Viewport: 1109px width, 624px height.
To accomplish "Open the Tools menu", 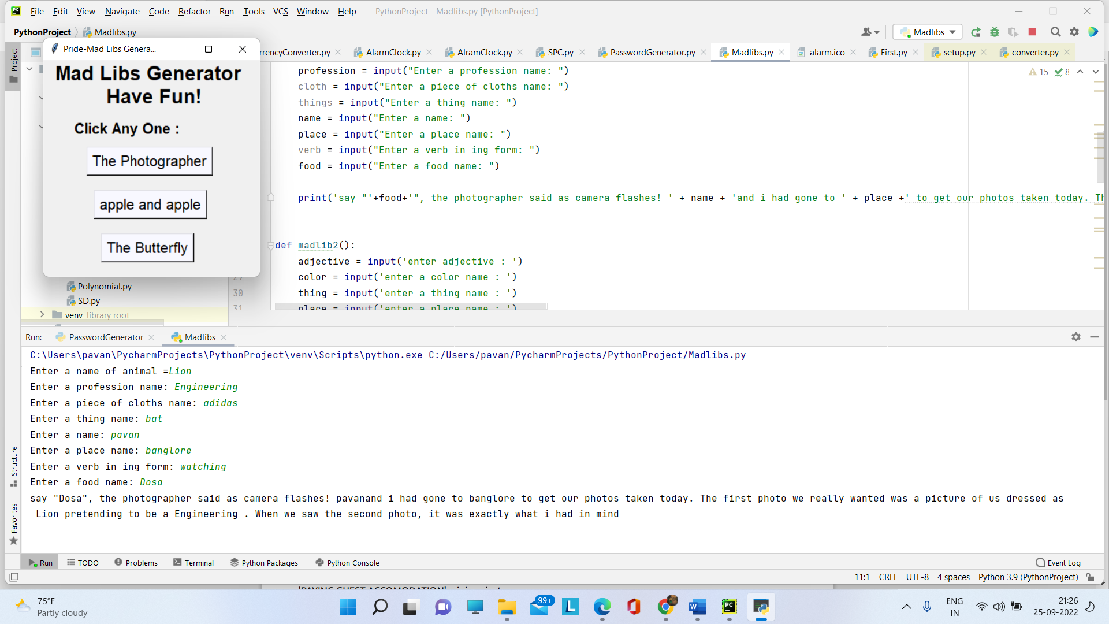I will [254, 11].
